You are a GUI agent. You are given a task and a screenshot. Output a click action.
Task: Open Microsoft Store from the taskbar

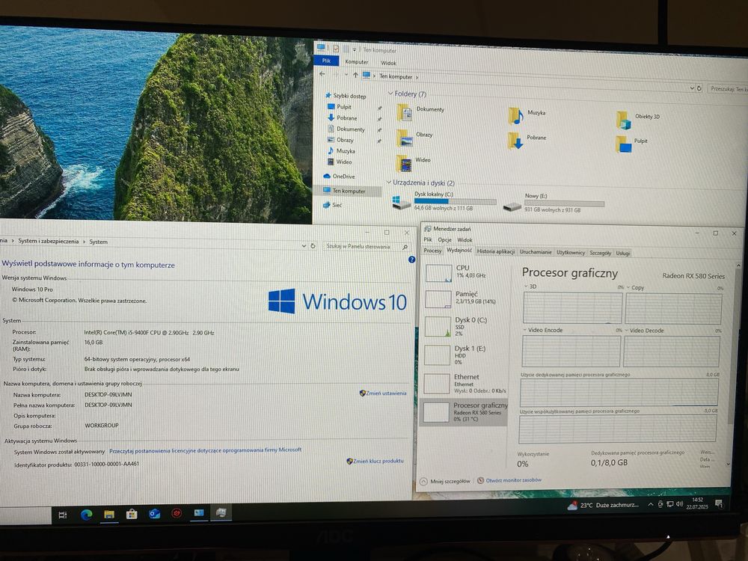(x=132, y=515)
